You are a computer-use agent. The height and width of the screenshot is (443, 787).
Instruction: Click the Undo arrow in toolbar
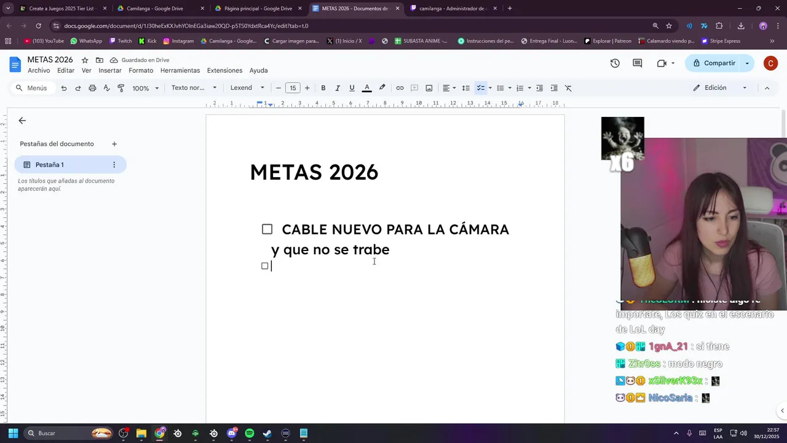tap(63, 88)
